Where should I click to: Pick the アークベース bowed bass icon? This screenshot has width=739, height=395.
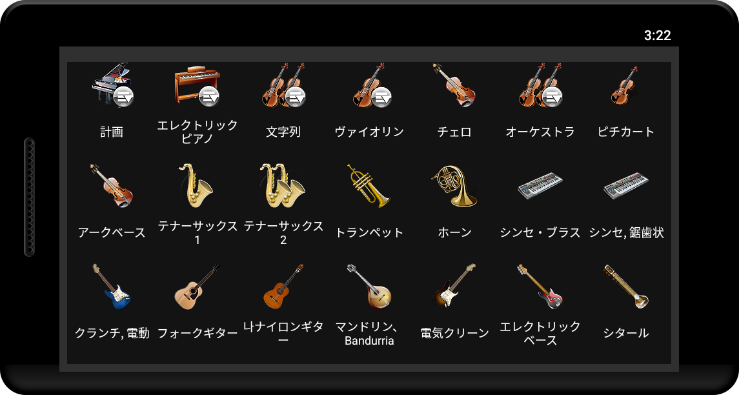[112, 186]
